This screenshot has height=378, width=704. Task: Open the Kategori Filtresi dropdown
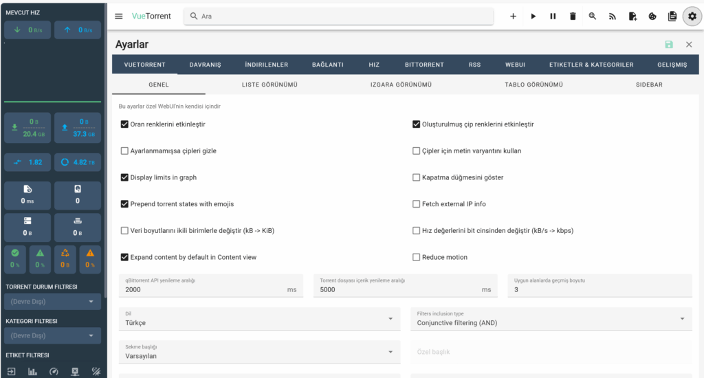click(53, 335)
